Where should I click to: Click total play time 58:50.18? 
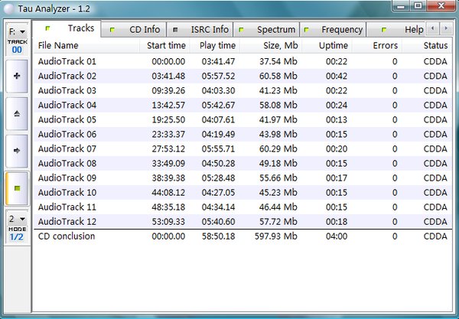[218, 236]
